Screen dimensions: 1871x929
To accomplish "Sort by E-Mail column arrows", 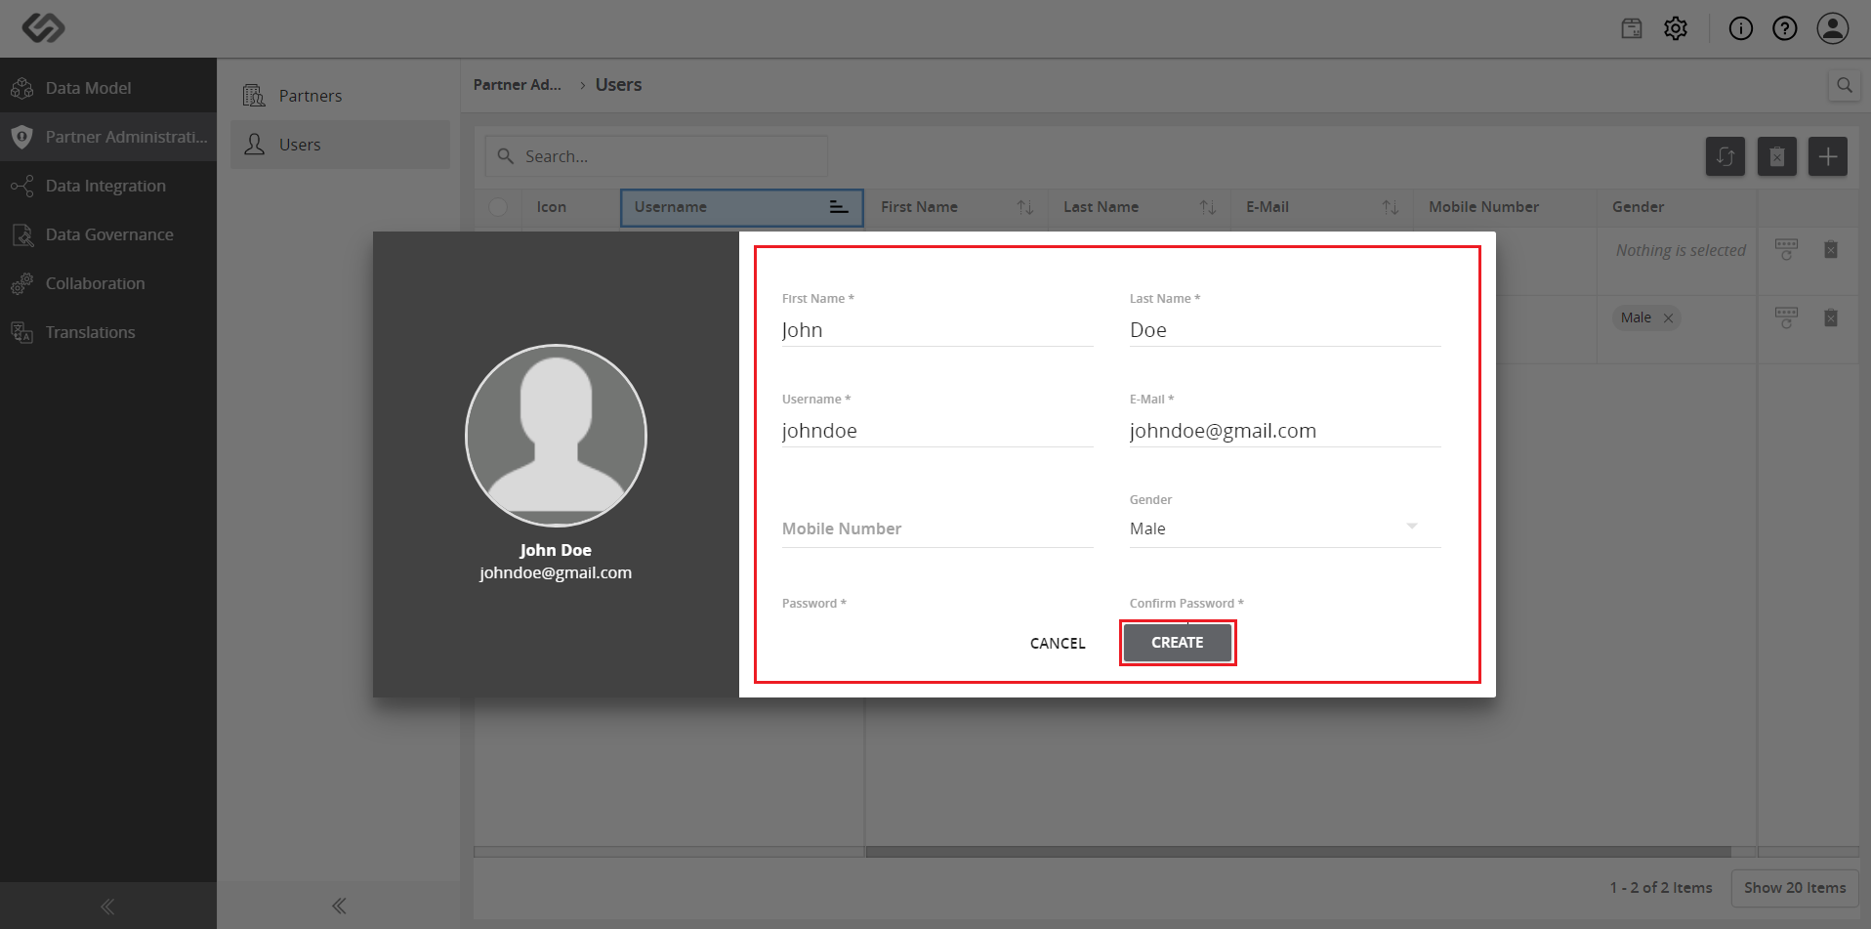I will click(1391, 207).
